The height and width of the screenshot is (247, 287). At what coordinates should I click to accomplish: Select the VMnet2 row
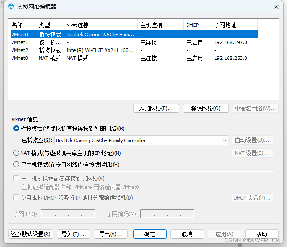click(134, 50)
